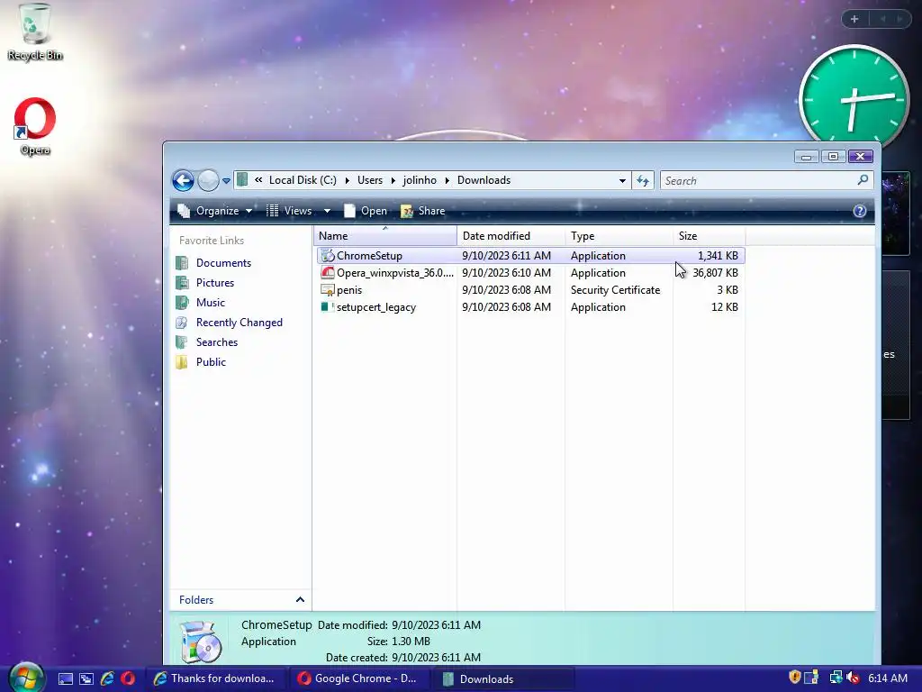Click the network tray icon
Viewport: 922px width, 692px height.
point(836,678)
